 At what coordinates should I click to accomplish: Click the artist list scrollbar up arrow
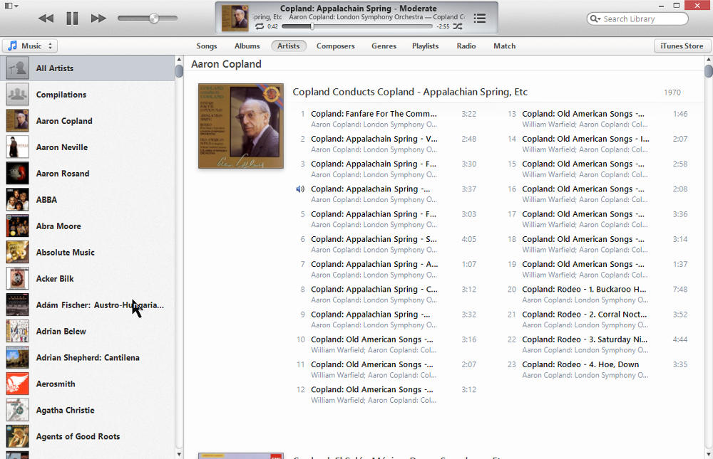click(x=179, y=60)
